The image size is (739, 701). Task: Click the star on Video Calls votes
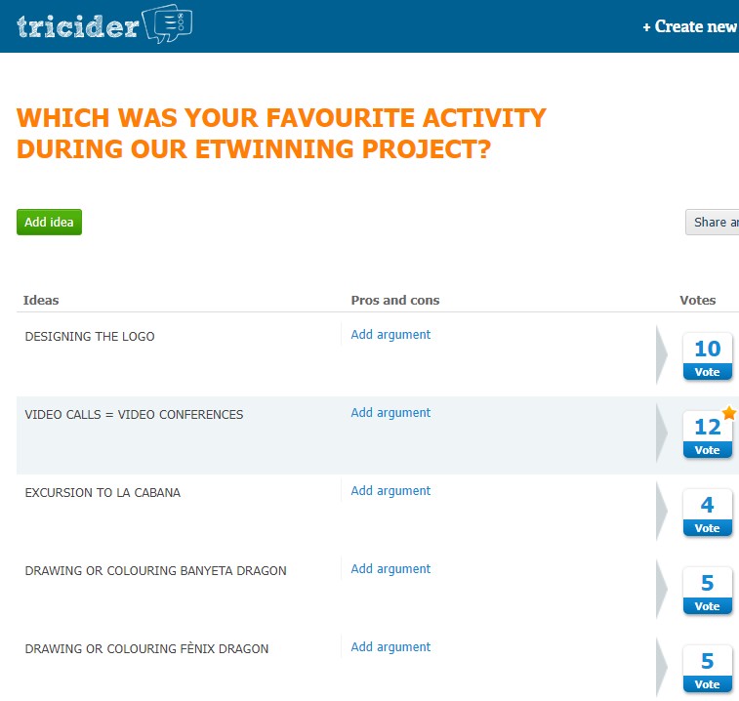(x=729, y=413)
